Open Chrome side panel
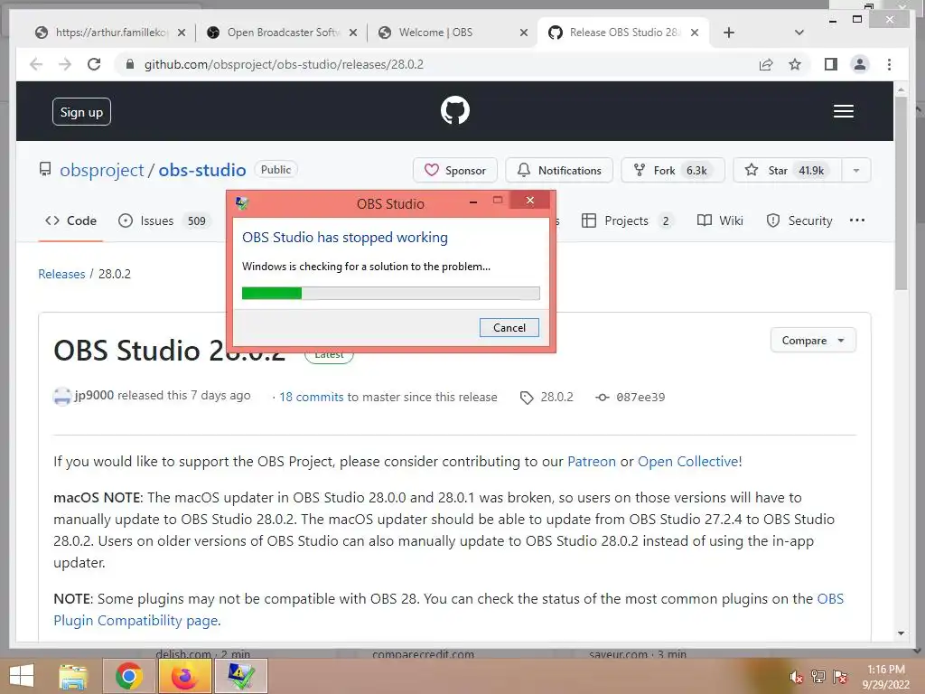Viewport: 925px width, 694px height. coord(831,64)
